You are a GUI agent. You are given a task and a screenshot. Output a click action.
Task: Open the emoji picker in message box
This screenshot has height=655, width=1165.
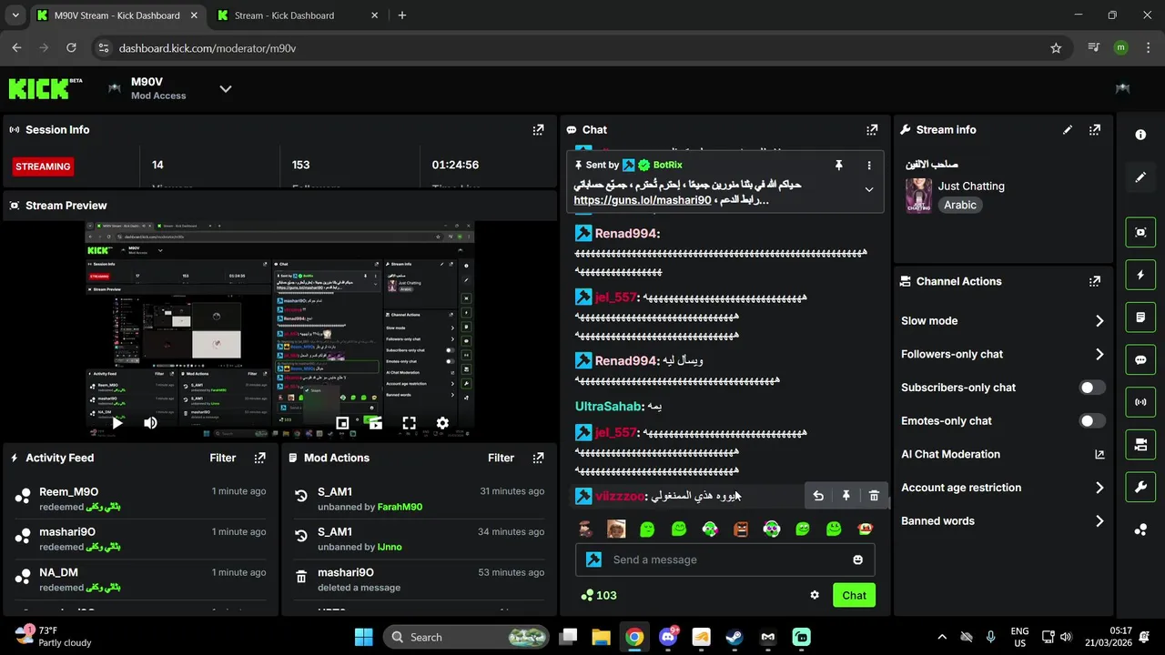point(857,559)
